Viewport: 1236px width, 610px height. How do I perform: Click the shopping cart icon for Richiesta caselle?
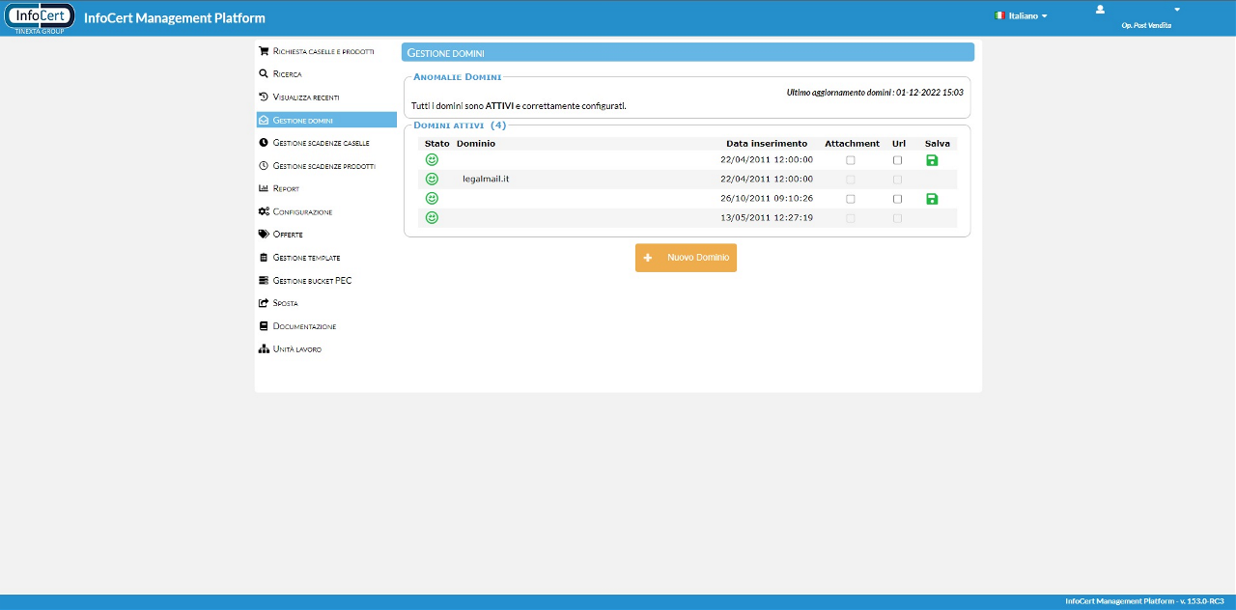click(x=264, y=51)
